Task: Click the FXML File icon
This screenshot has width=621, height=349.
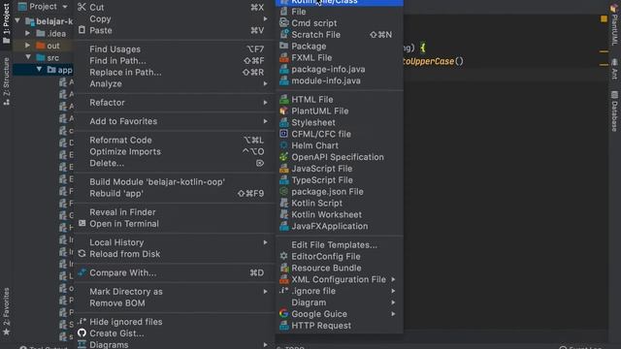Action: click(284, 57)
